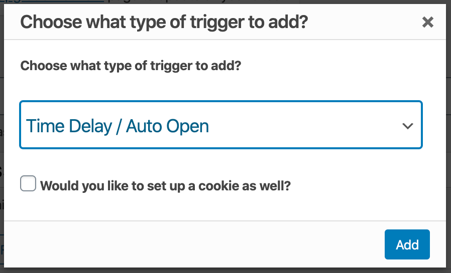Click the chevron arrow in trigger select

pos(408,126)
